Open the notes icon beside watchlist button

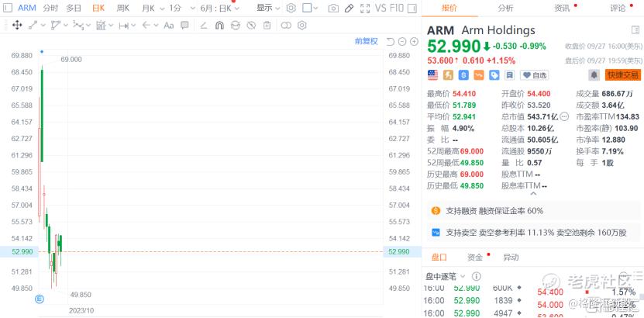coord(510,75)
